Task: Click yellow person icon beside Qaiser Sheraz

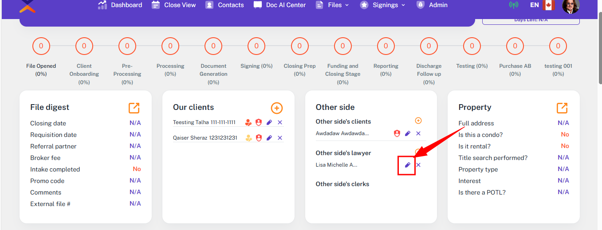Action: click(249, 138)
